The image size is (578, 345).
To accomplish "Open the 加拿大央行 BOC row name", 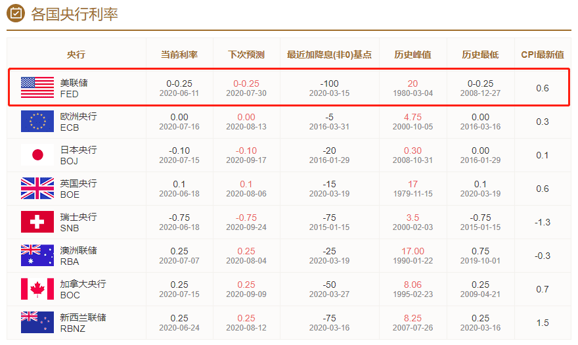I will [83, 290].
